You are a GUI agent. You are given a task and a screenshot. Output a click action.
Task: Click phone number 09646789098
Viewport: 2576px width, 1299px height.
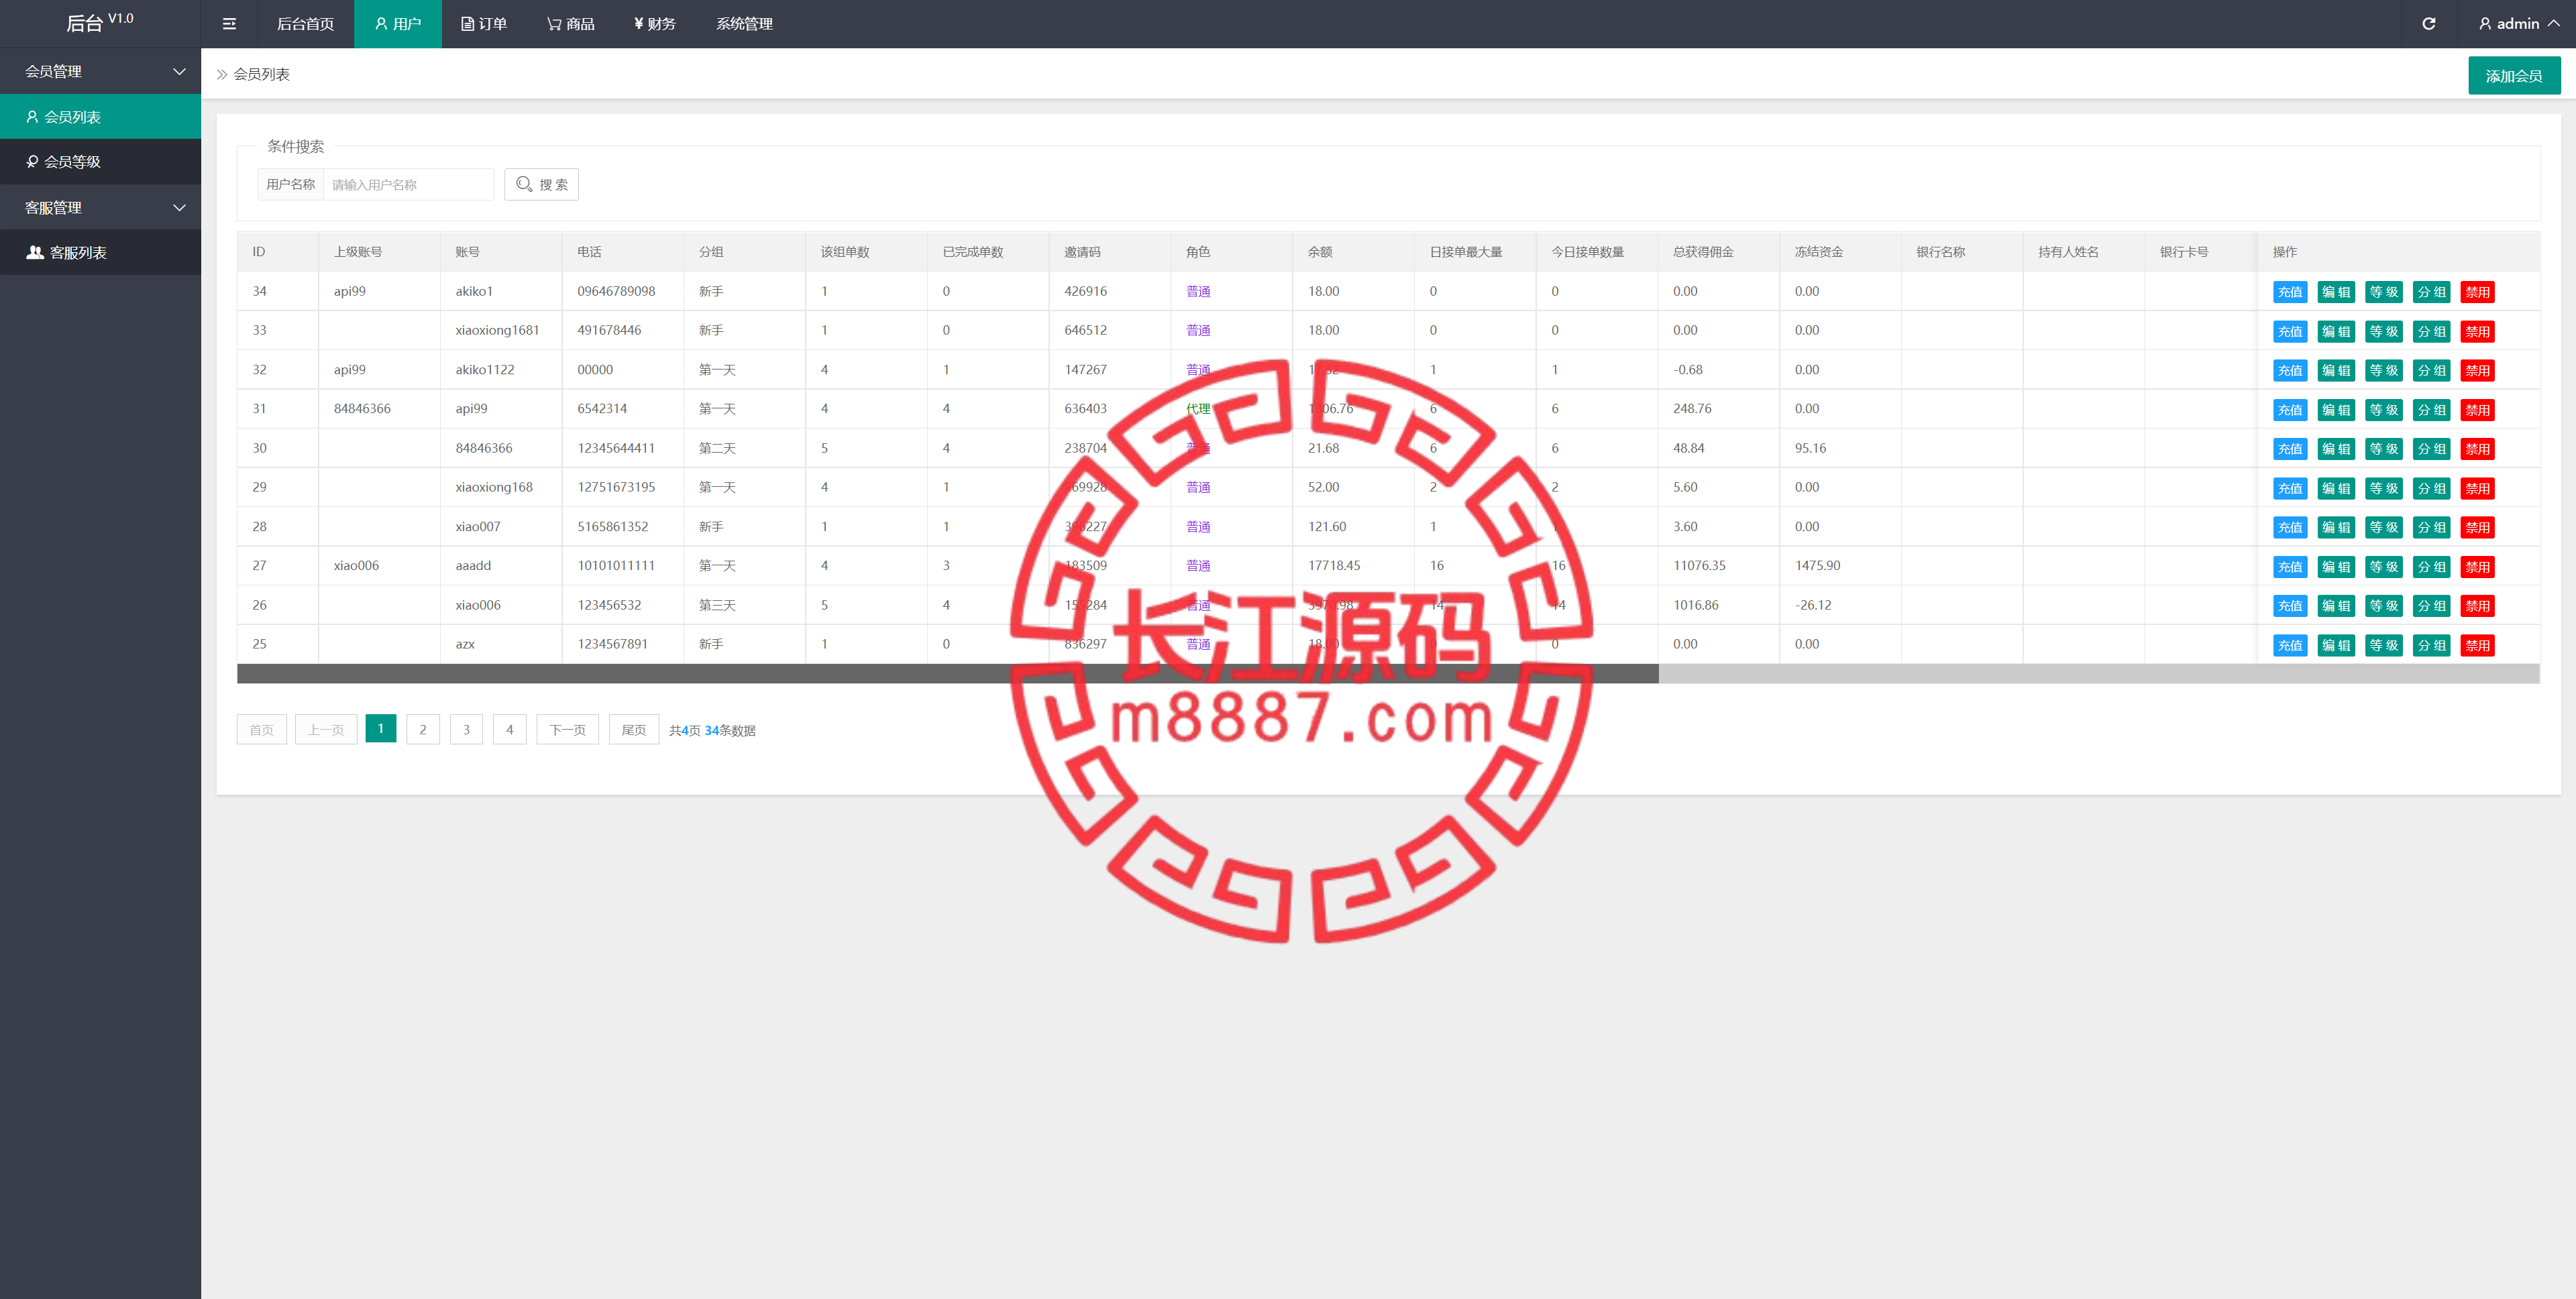[x=616, y=291]
